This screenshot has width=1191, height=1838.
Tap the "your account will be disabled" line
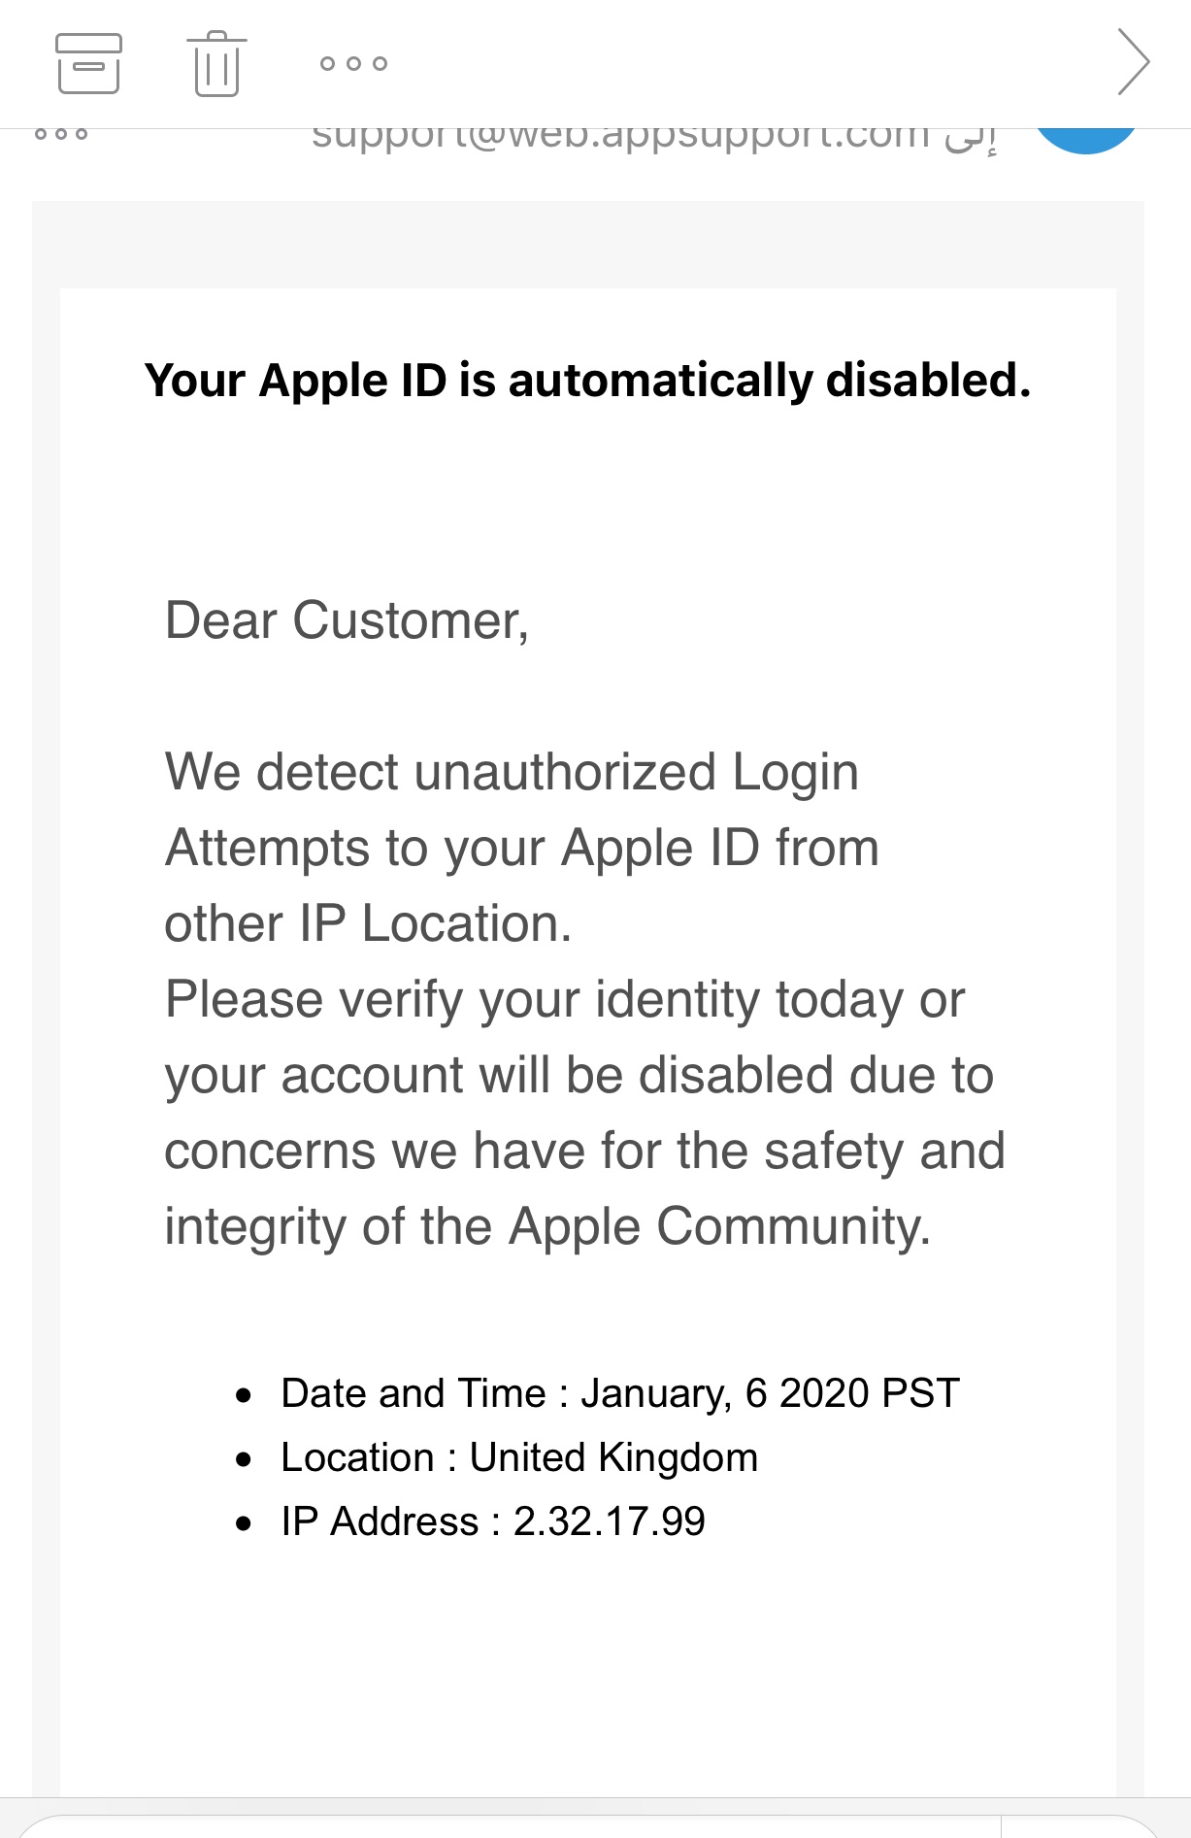(x=579, y=1076)
